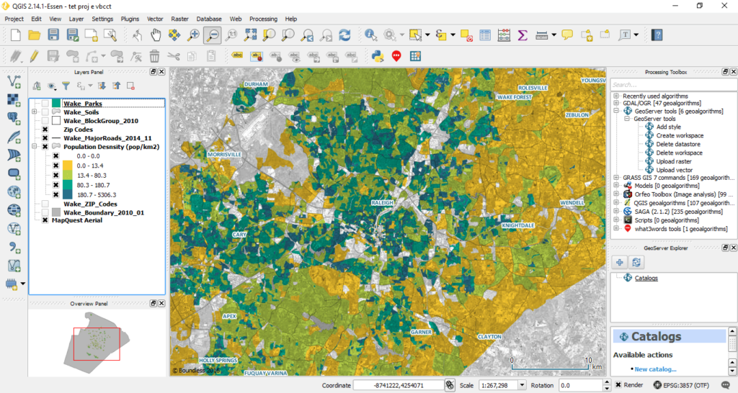Viewport: 738px width, 393px height.
Task: Click the Zoom Out magnifier tool
Action: tap(213, 35)
